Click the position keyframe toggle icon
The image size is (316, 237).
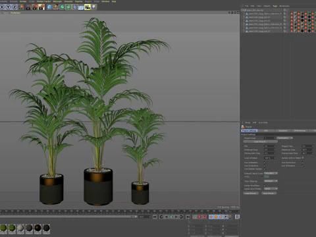click(x=211, y=217)
